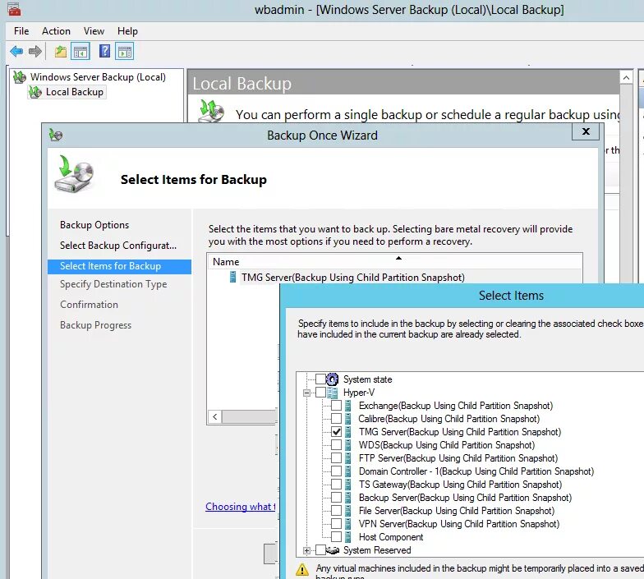The image size is (644, 579).
Task: Check the Calibre snapshot checkbox
Action: tap(337, 419)
